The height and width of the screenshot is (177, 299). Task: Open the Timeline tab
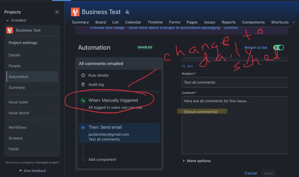tap(155, 22)
